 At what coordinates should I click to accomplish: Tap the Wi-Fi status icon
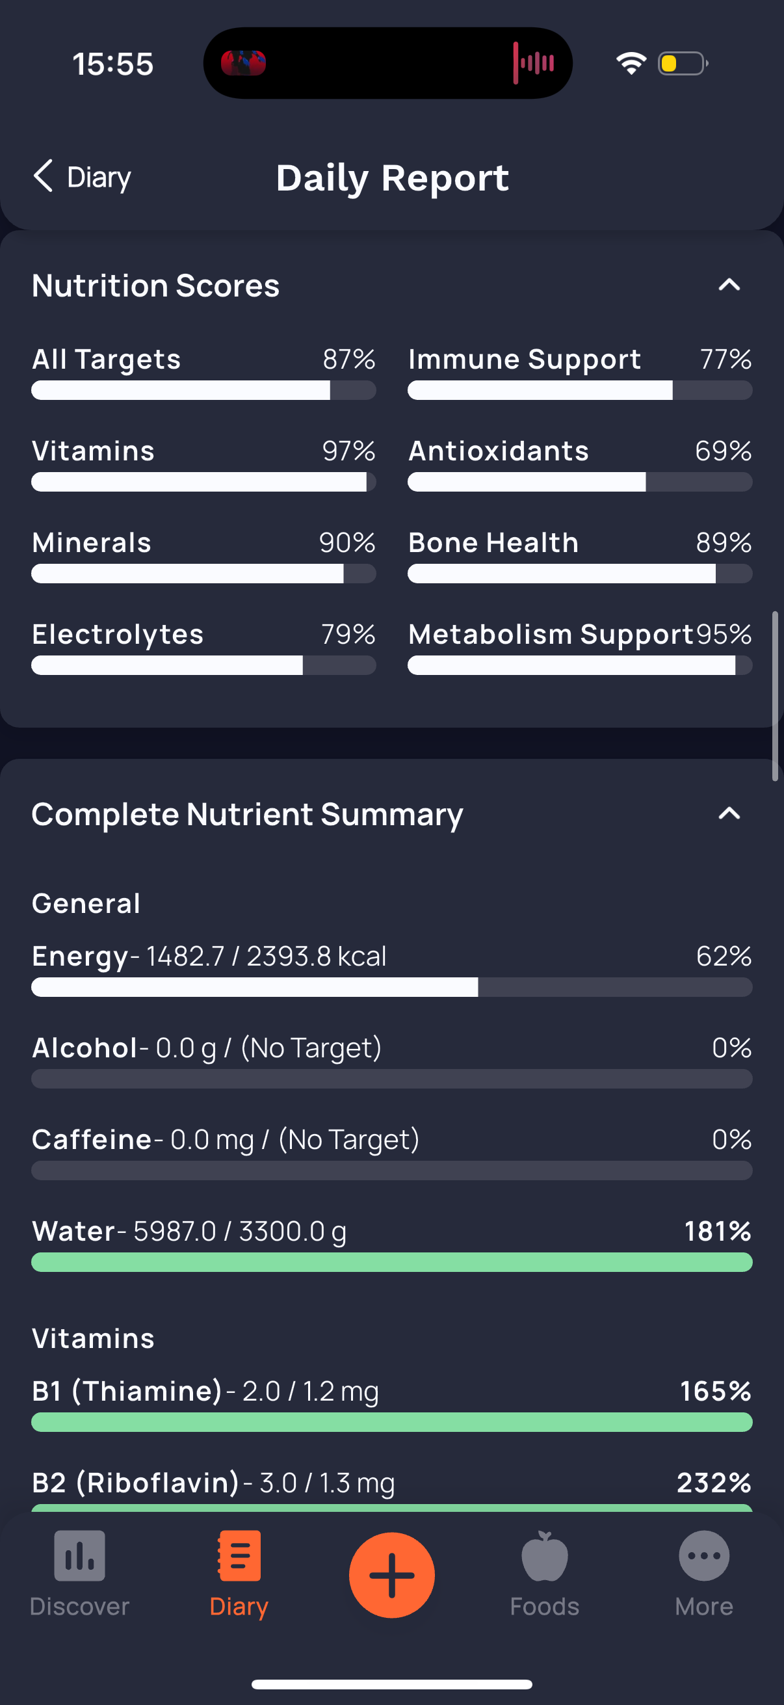click(x=631, y=64)
